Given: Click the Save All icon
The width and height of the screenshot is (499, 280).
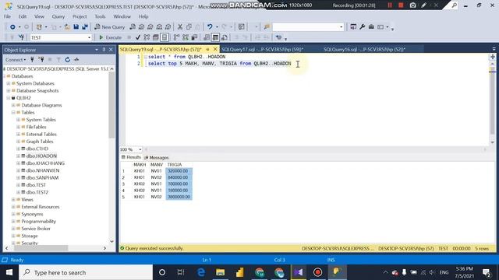Looking at the screenshot, I should [85, 27].
